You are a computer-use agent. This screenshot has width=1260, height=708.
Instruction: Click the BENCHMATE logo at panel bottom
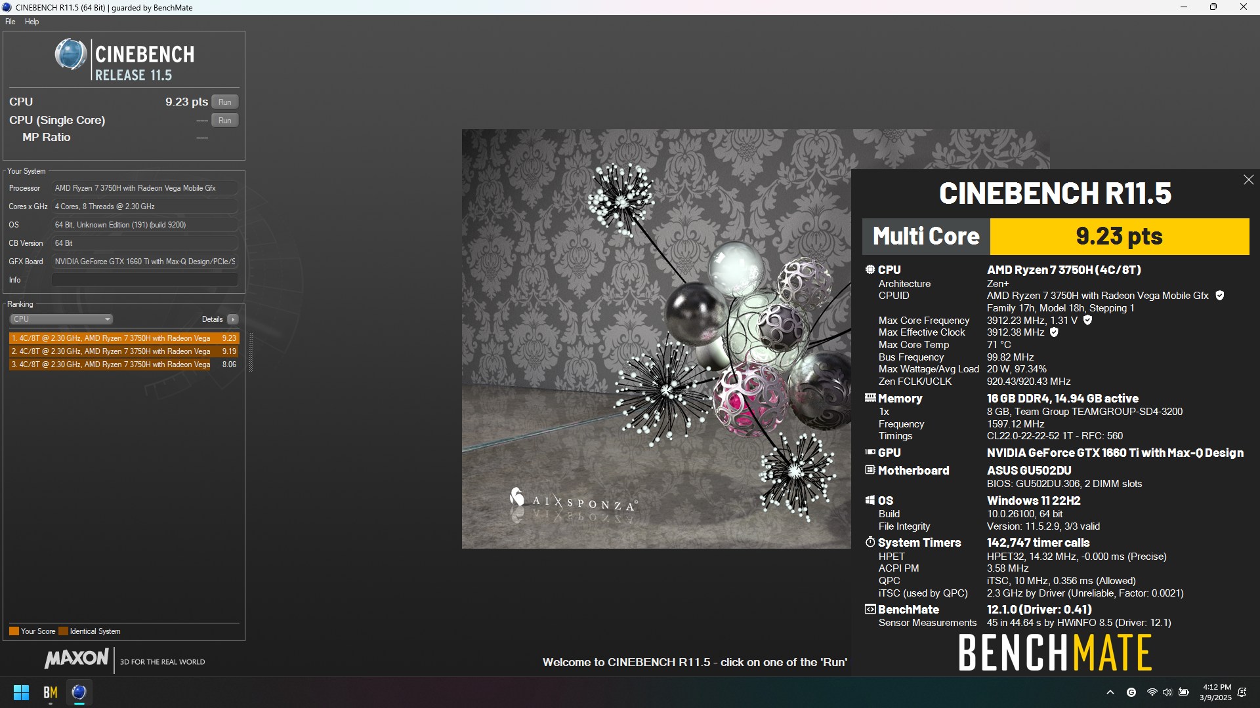1055,653
